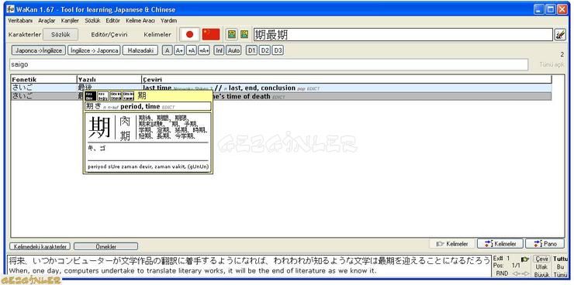This screenshot has width=574, height=285.
Task: Click the middle Kelimeler button with arrows icon
Action: [x=500, y=244]
